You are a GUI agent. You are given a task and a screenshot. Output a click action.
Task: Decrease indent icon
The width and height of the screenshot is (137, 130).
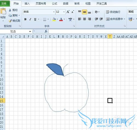96,19
